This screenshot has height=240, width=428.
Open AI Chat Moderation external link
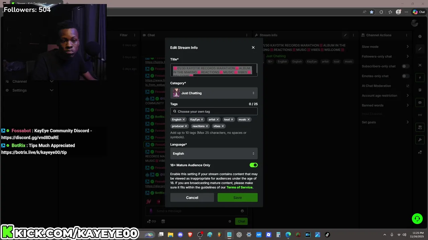(x=408, y=86)
